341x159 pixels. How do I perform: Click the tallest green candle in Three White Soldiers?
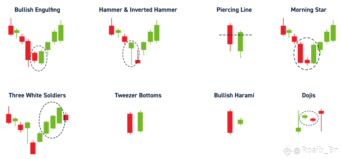pos(59,115)
